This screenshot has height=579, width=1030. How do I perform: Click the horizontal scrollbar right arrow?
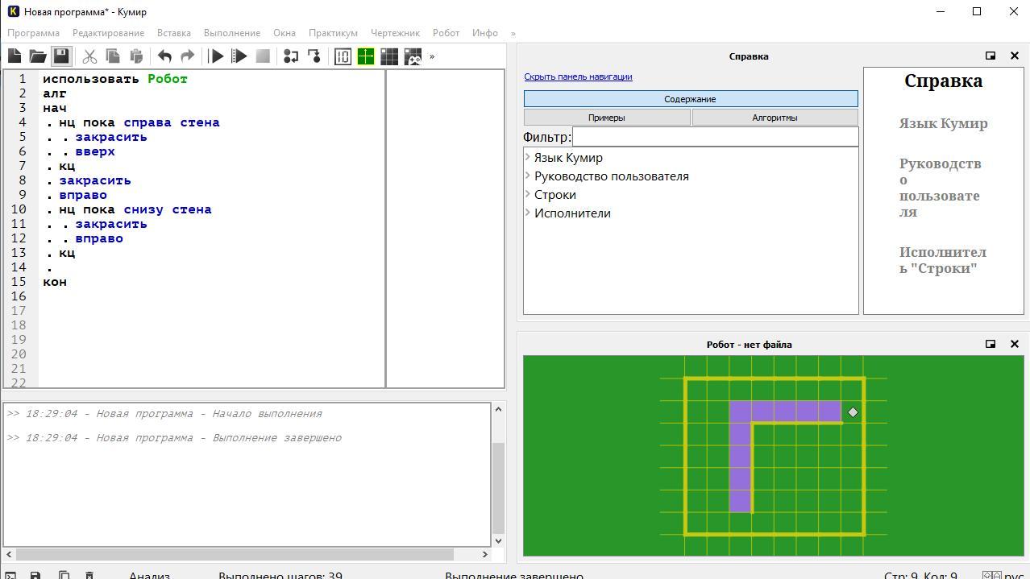tap(485, 554)
